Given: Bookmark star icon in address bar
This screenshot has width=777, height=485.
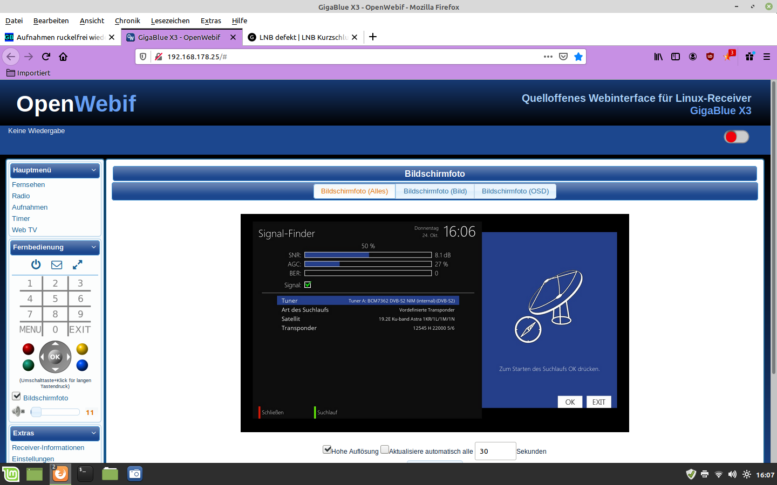Looking at the screenshot, I should 578,57.
